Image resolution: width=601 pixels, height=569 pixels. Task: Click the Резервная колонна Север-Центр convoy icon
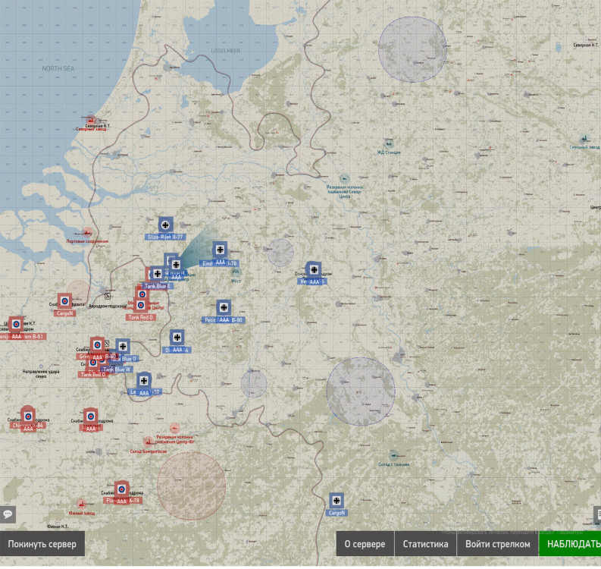345,178
